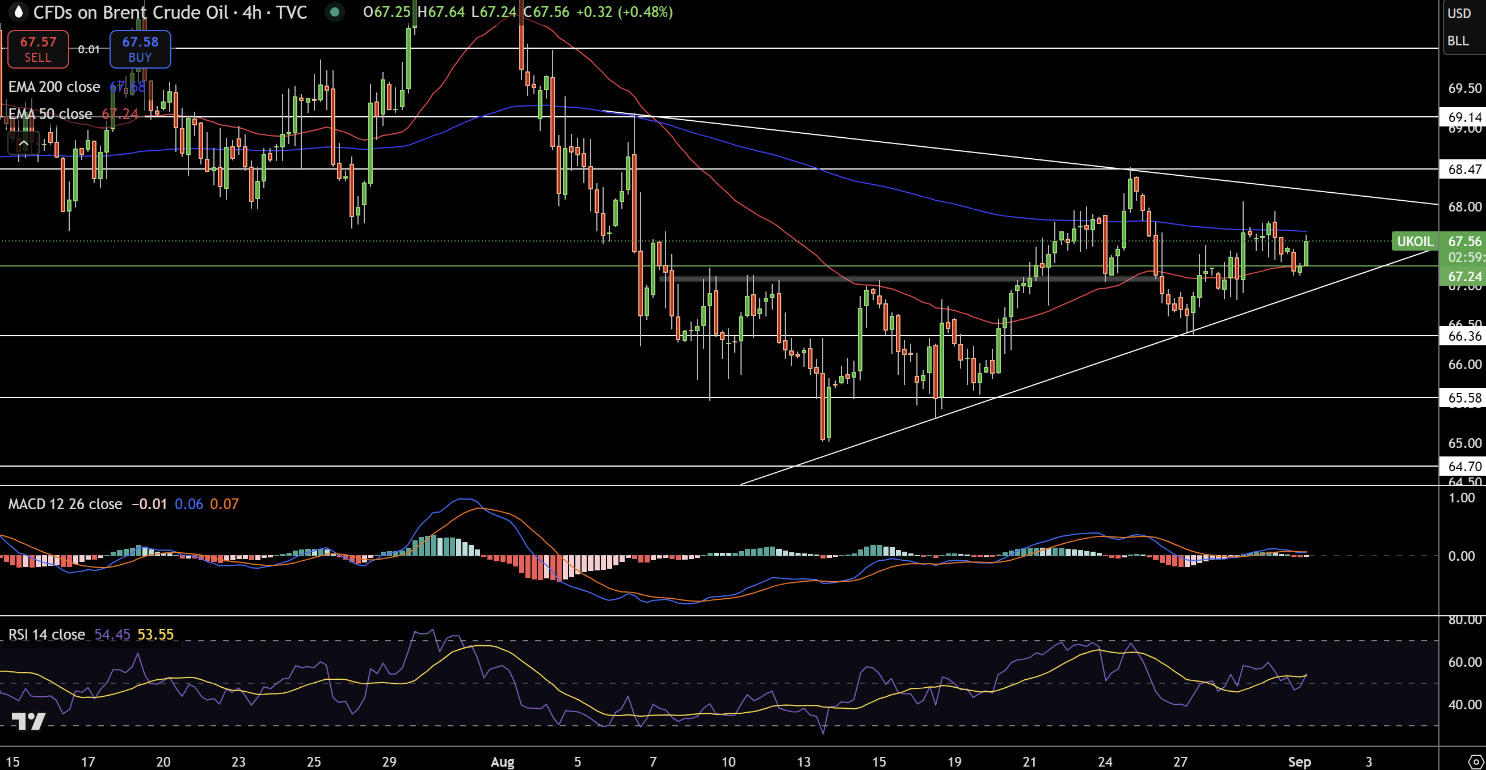The height and width of the screenshot is (770, 1486).
Task: Select the USD currency label
Action: coord(1459,12)
